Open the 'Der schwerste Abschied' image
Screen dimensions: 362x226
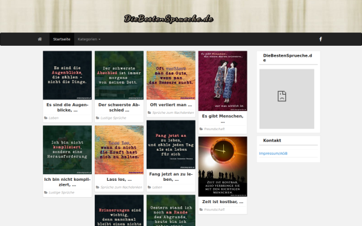(119, 75)
